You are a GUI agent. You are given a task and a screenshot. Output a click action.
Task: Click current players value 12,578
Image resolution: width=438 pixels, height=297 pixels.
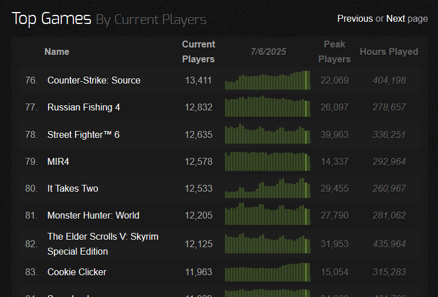198,161
